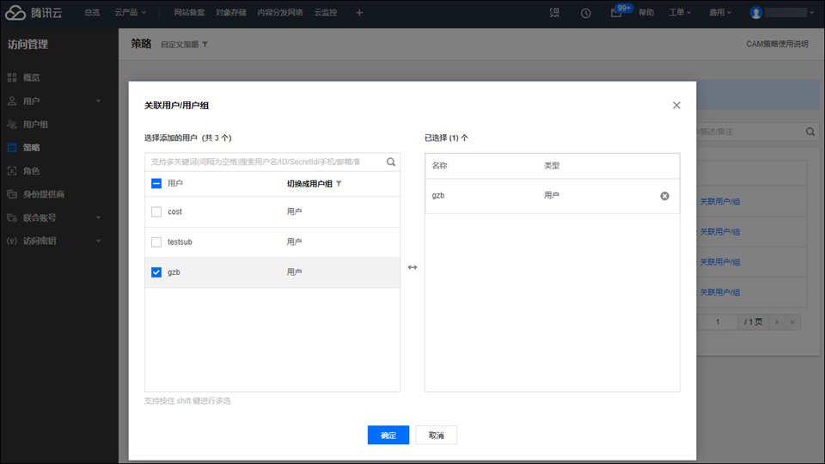Screen dimensions: 825x464
Task: Click the 取消 cancel button
Action: [x=436, y=435]
